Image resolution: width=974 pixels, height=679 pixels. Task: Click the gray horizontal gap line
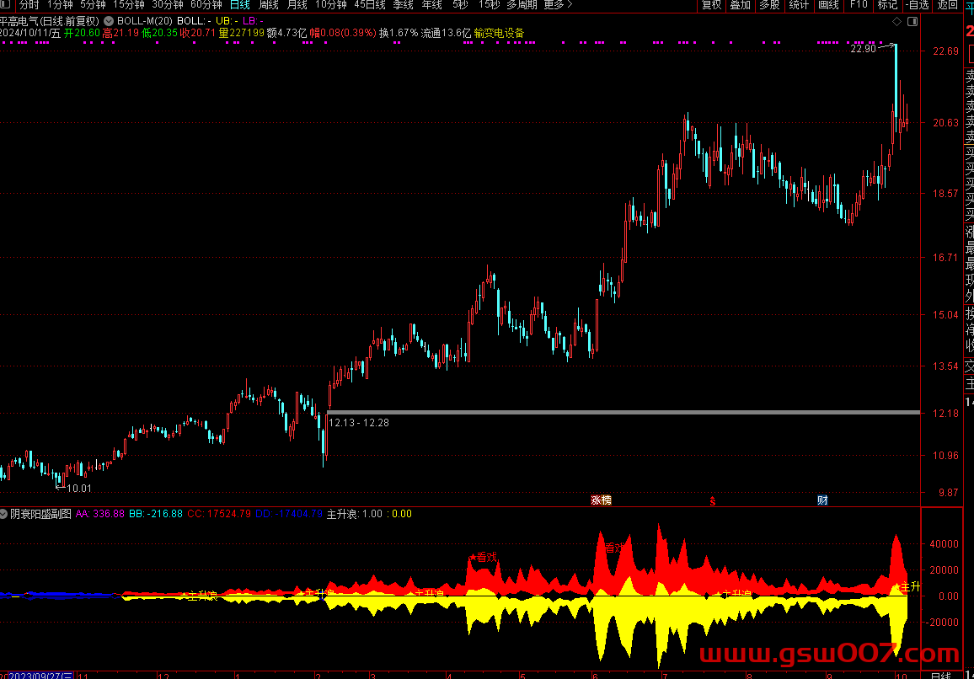click(x=623, y=412)
